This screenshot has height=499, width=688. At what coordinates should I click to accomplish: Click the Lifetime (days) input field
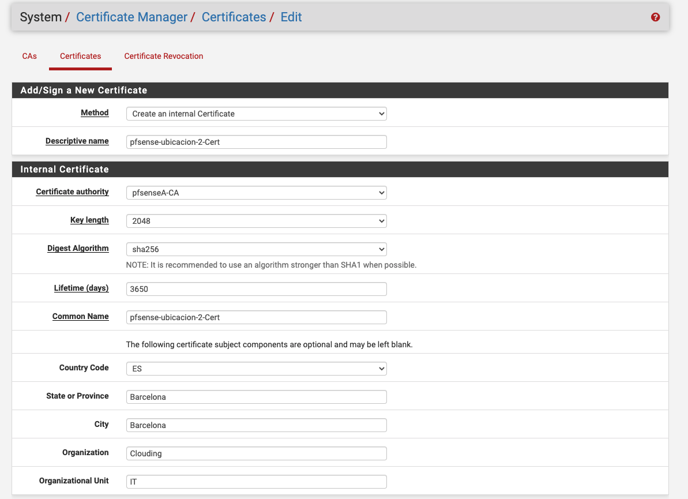pos(256,289)
